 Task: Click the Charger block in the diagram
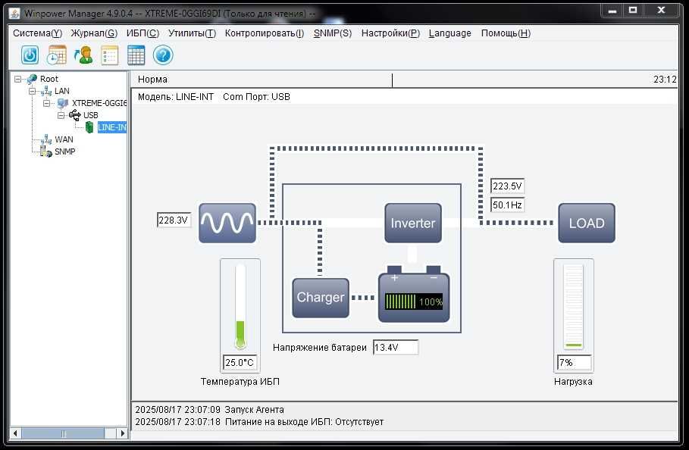(321, 298)
